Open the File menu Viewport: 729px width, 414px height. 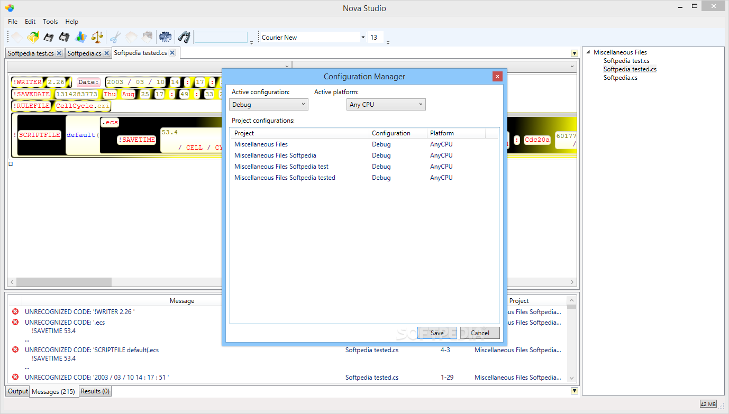click(x=13, y=22)
